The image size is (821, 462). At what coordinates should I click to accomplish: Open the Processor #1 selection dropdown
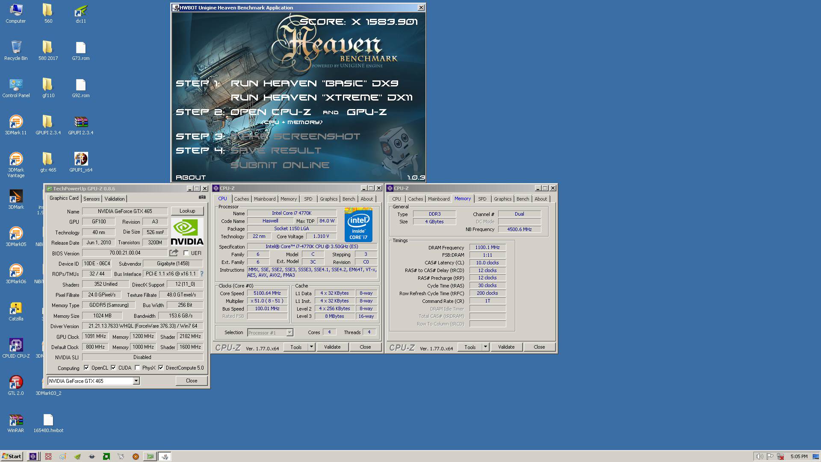(289, 332)
